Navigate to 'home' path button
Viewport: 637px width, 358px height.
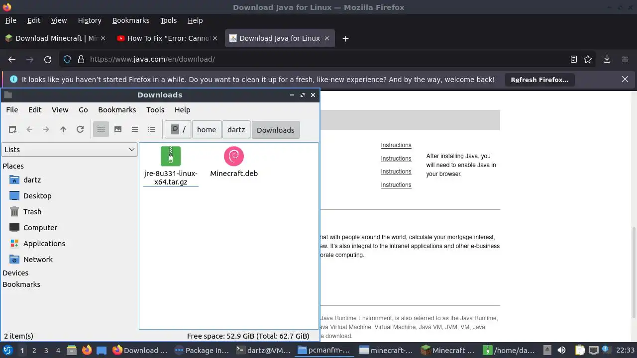tap(207, 130)
